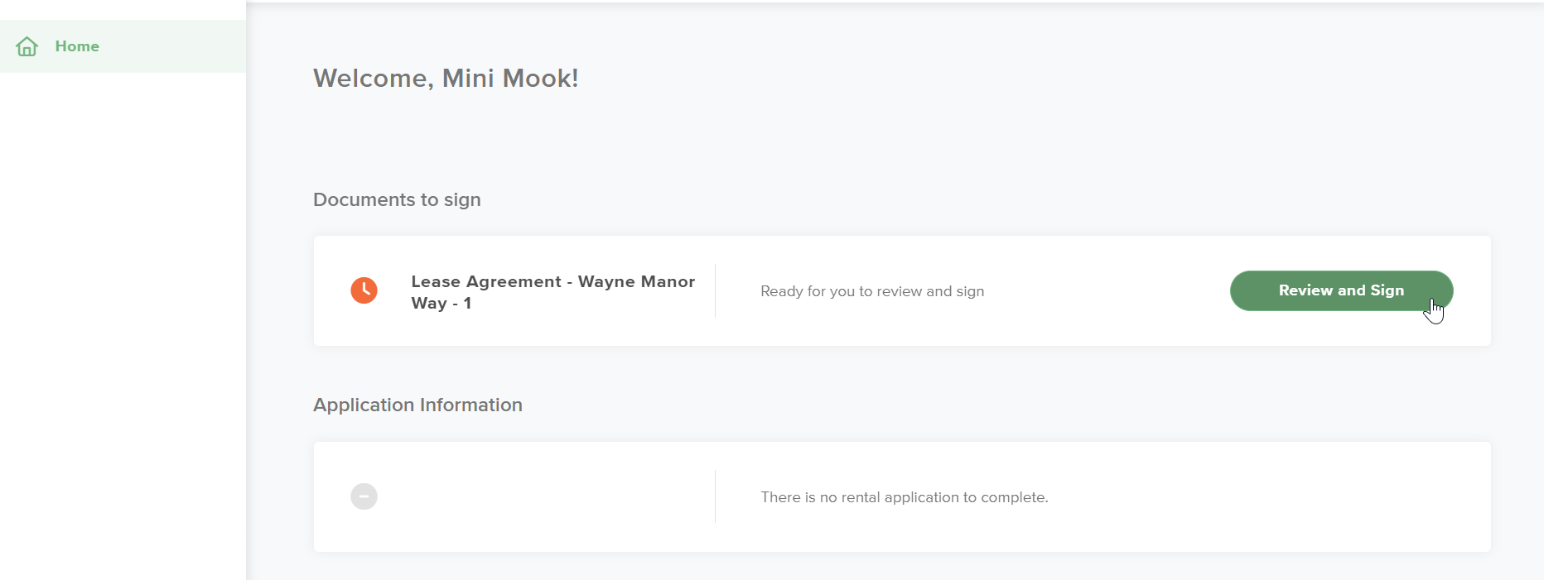Click the divider line in application card

click(x=715, y=496)
